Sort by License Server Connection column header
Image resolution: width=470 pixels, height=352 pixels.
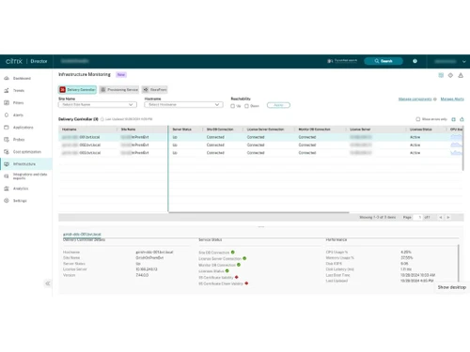(265, 130)
